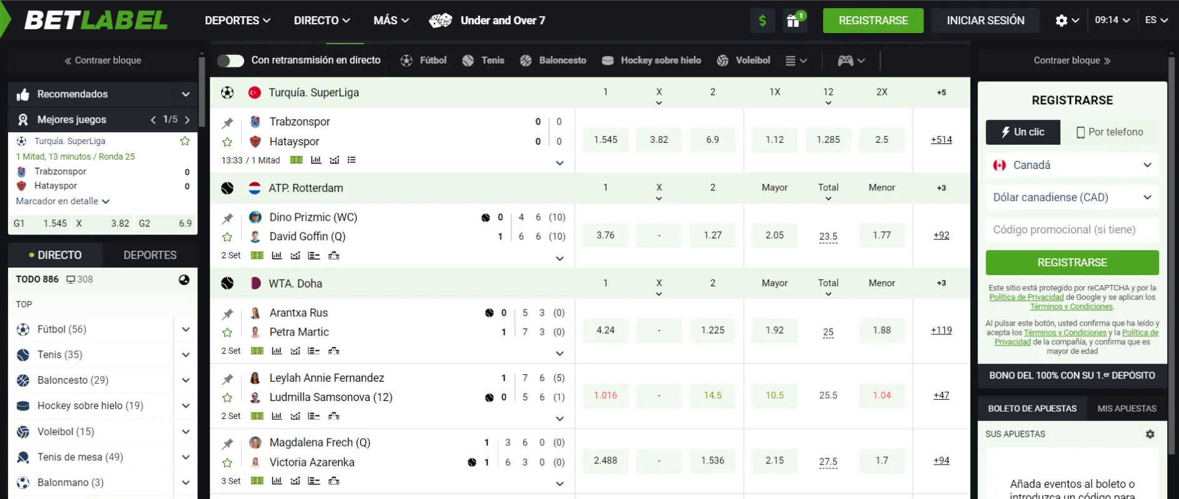Select Baloncesto sport filter in top bar
The image size is (1179, 499).
pos(553,61)
